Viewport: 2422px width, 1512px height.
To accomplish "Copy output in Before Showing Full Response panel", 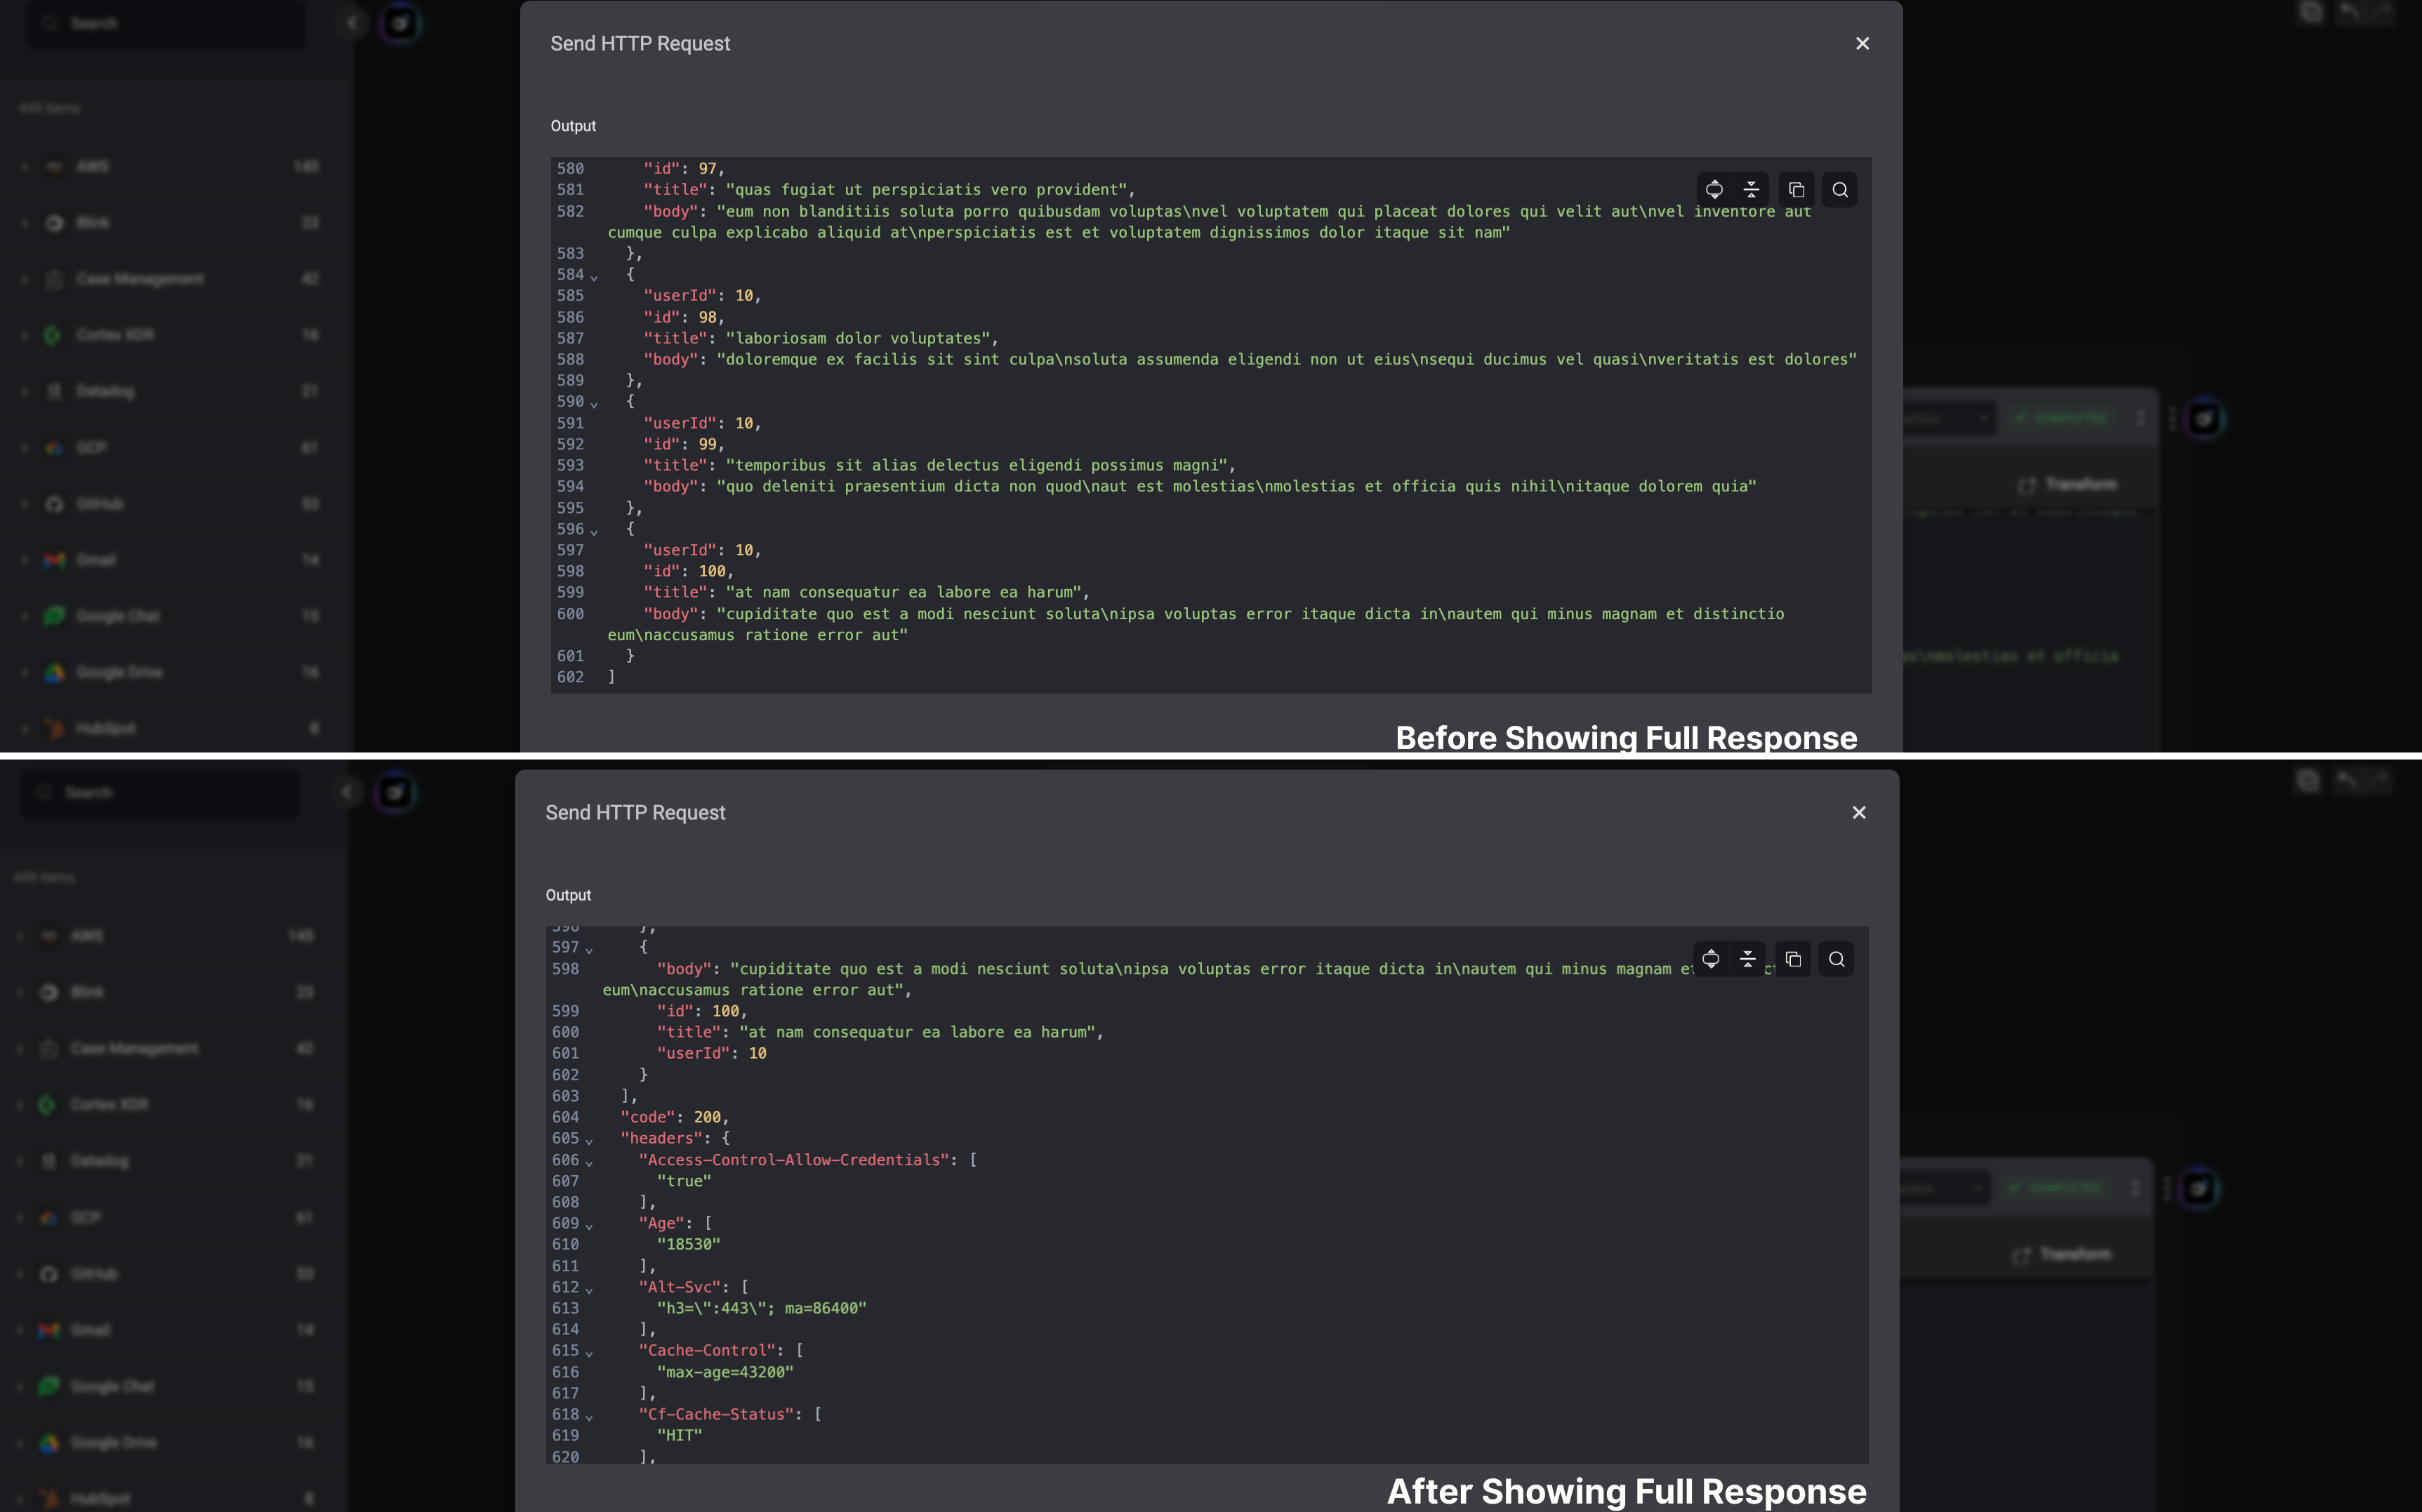I will click(x=1796, y=190).
